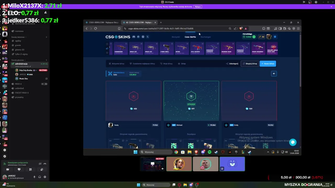This screenshot has width=335, height=188.
Task: Click the Skopiuj bitwę button
Action: point(250,64)
